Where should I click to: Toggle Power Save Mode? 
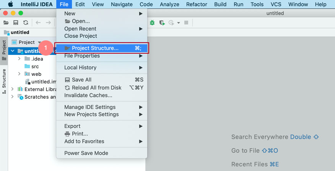click(x=102, y=153)
